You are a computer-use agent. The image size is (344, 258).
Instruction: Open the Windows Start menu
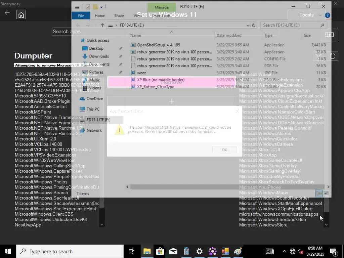point(8,251)
